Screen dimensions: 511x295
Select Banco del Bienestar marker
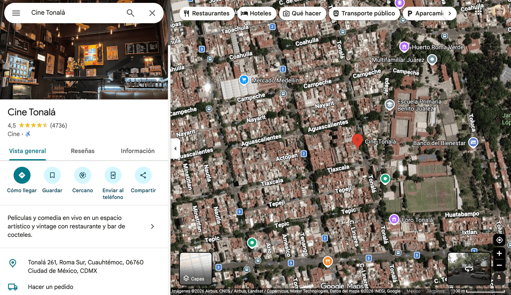click(x=473, y=142)
